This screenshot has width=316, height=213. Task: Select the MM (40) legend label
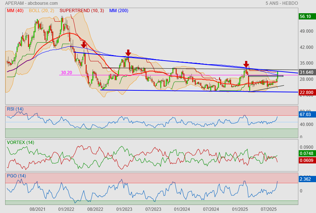click(15, 11)
